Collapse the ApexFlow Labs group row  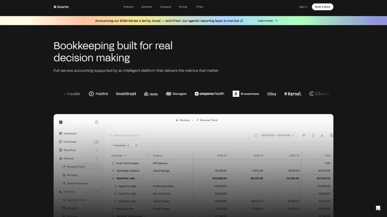pos(137,178)
